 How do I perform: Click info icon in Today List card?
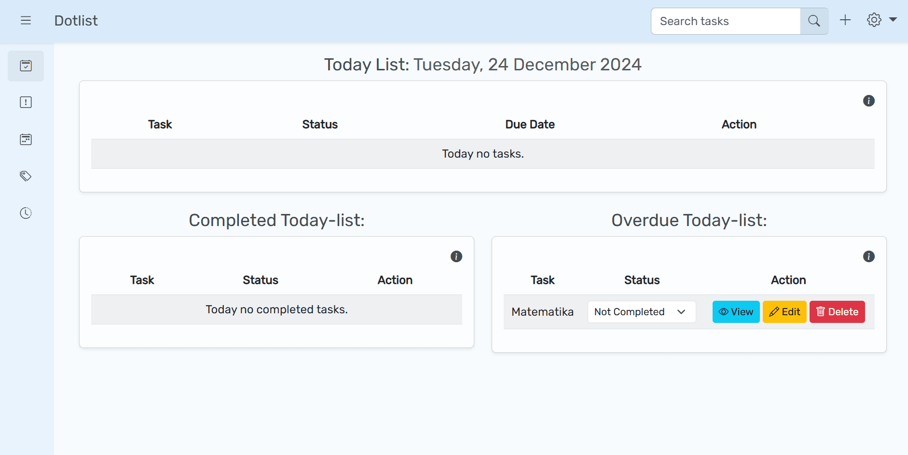pyautogui.click(x=868, y=101)
